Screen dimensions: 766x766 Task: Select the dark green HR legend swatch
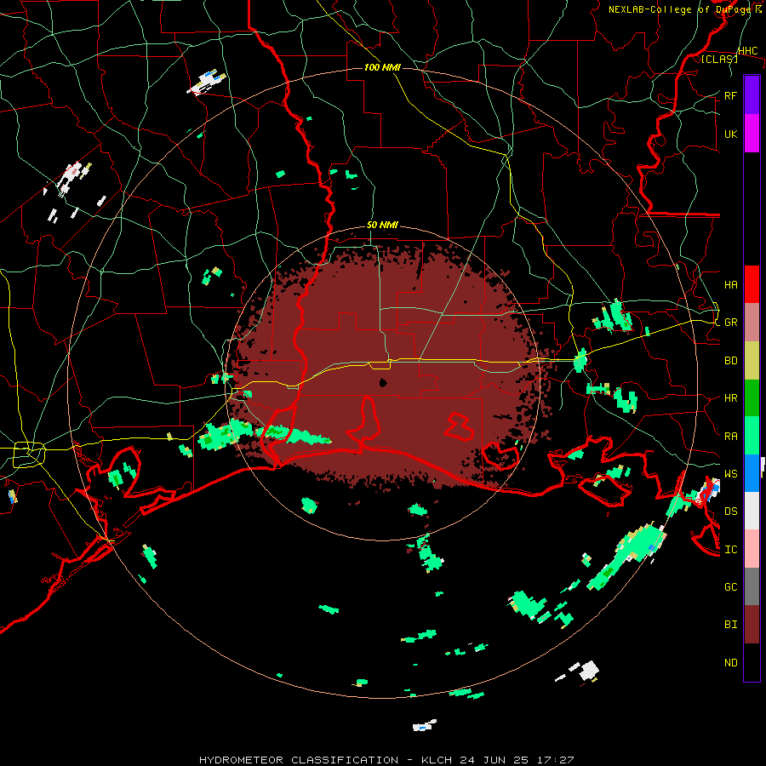752,398
